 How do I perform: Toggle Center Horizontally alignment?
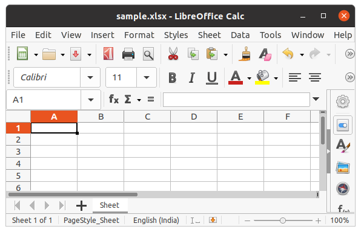pos(315,77)
